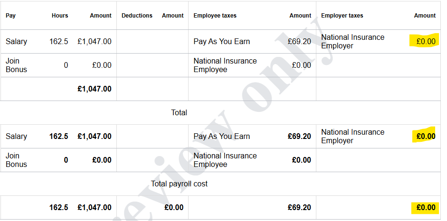Click the Employee taxes column header

(x=215, y=16)
